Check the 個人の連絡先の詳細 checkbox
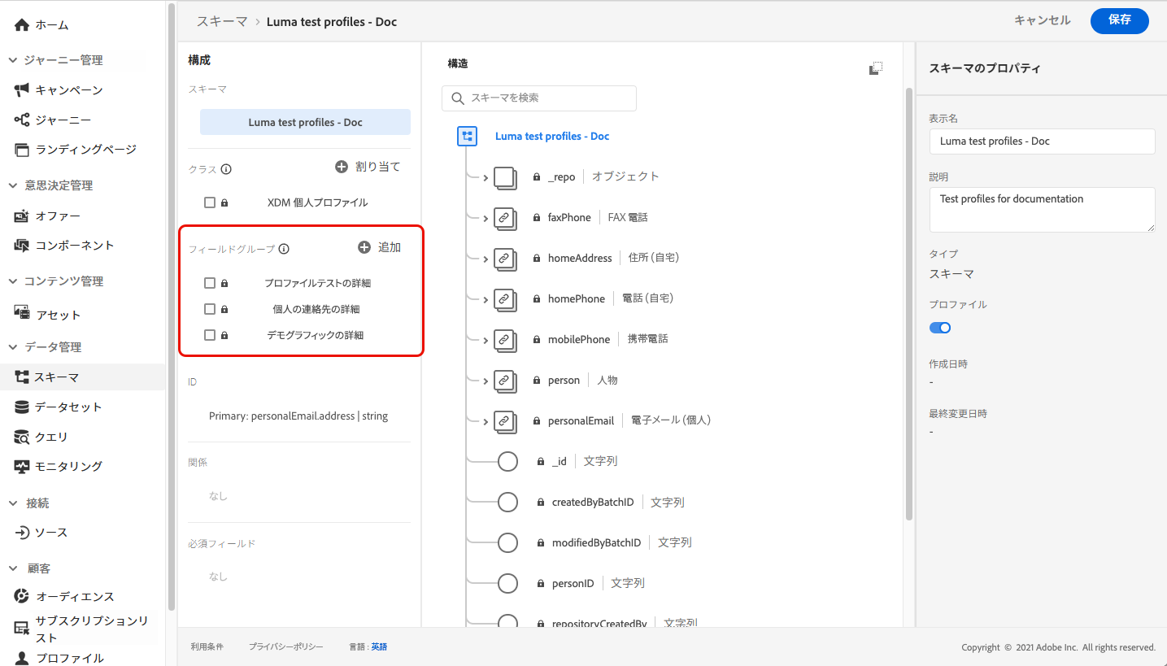1167x666 pixels. (210, 309)
